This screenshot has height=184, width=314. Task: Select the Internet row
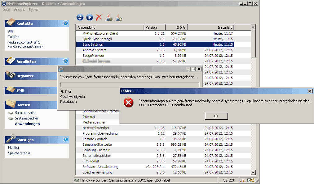(x=98, y=117)
